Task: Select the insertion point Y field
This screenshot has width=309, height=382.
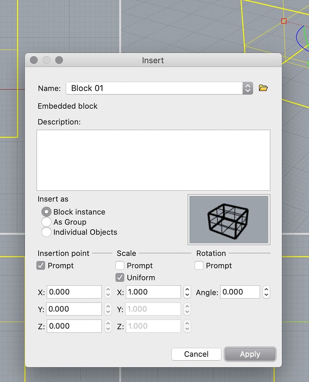Action: tap(74, 309)
